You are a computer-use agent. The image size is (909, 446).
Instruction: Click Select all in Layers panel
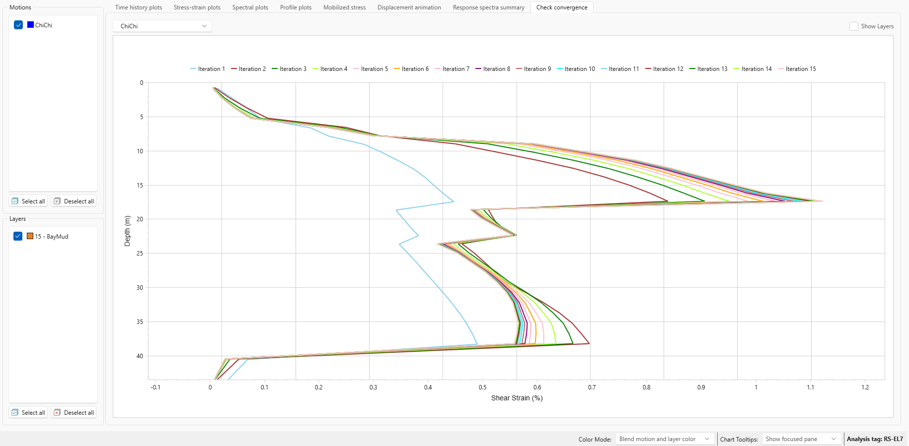tap(28, 412)
